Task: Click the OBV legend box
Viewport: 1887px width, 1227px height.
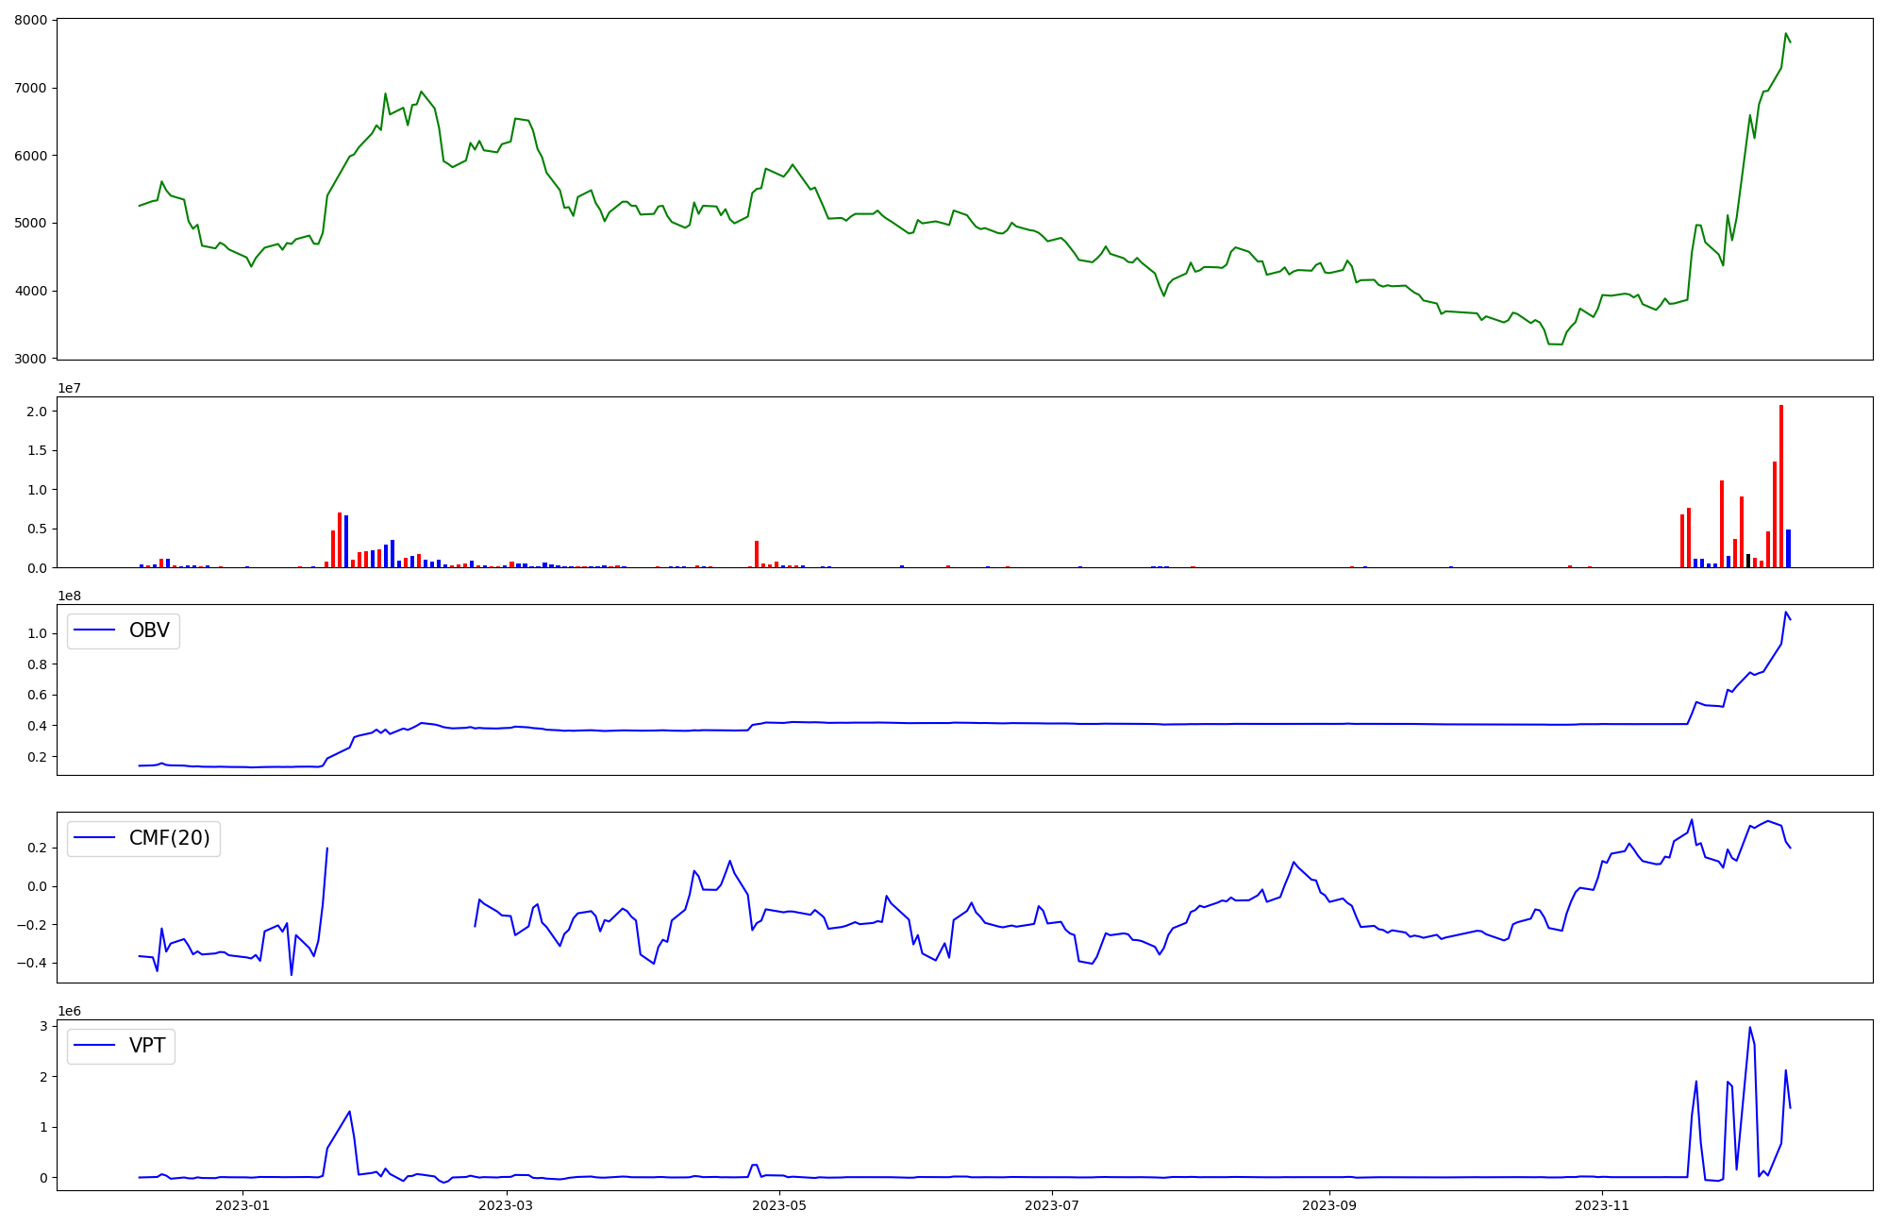Action: pyautogui.click(x=123, y=630)
